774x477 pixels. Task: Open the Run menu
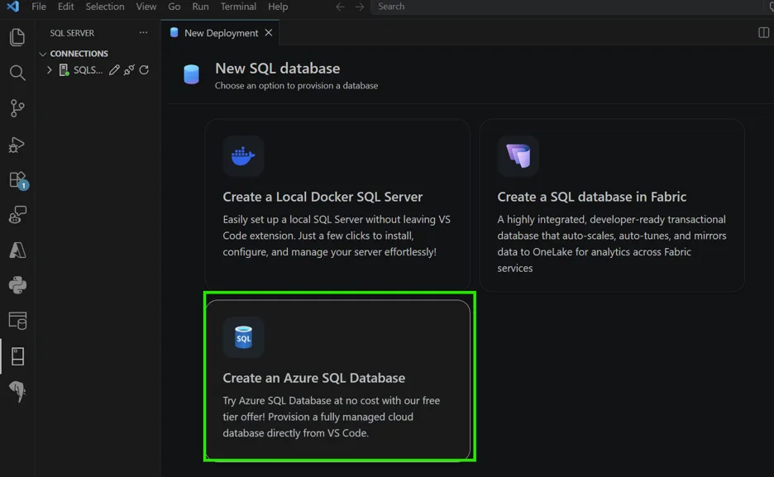[200, 7]
